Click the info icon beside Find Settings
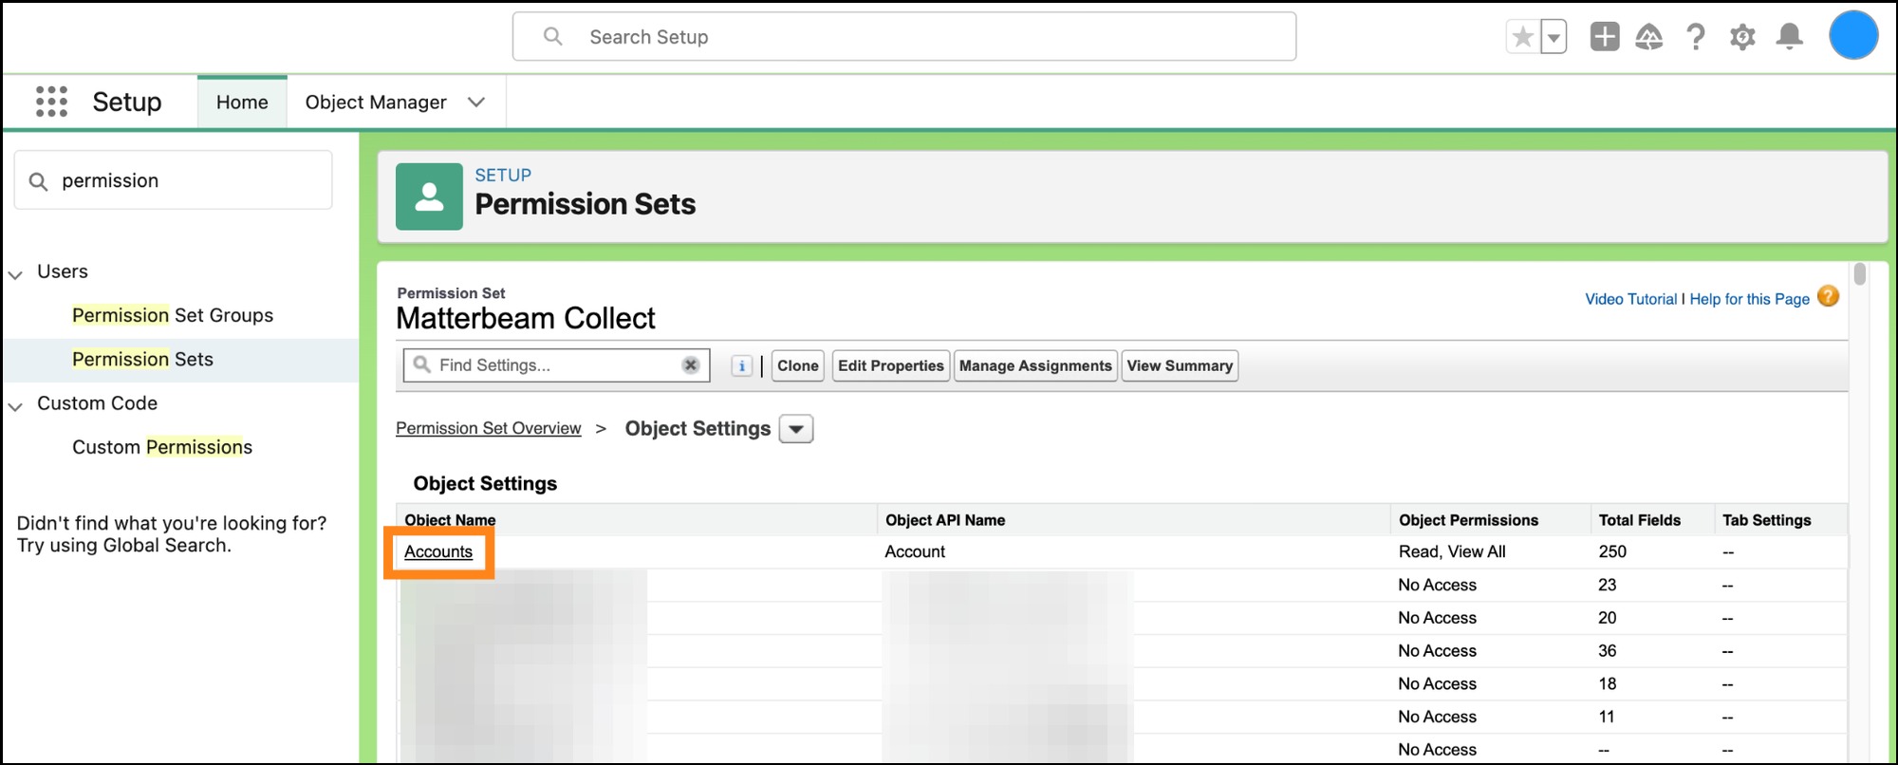Viewport: 1898px width, 765px height. click(742, 366)
